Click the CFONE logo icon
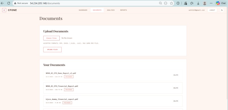Image resolution: width=228 pixels, height=110 pixels. coord(4,10)
